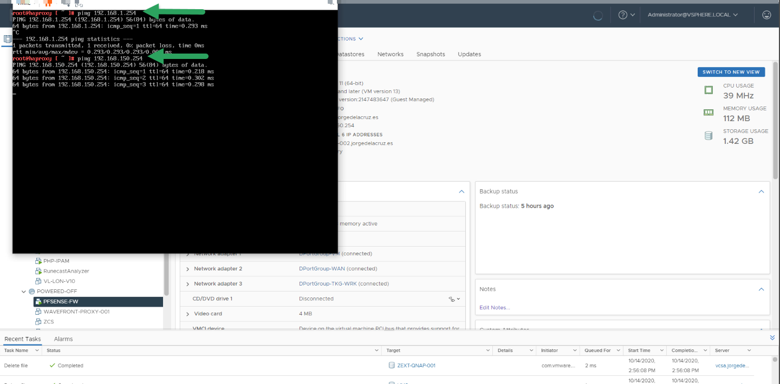
Task: Switch to the Updates tab
Action: click(470, 54)
